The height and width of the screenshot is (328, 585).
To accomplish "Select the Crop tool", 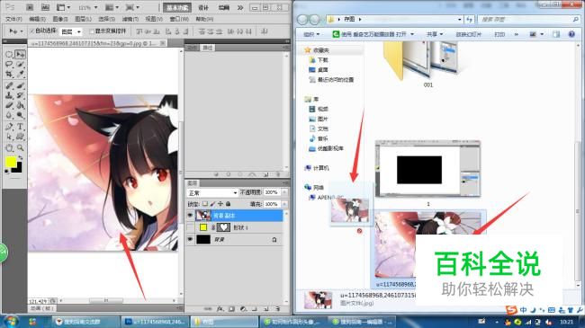I will [x=9, y=74].
